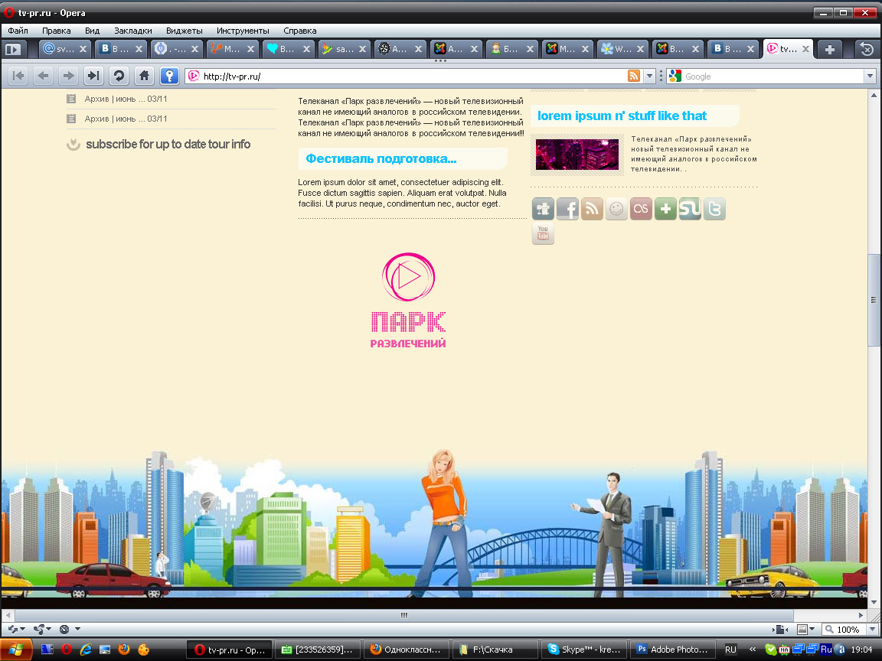This screenshot has height=661, width=882.
Task: Open the Вид menu
Action: coord(92,31)
